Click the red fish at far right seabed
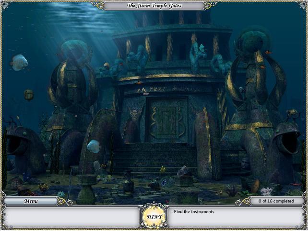Viewport: 308px width, 231px height. tap(295, 185)
